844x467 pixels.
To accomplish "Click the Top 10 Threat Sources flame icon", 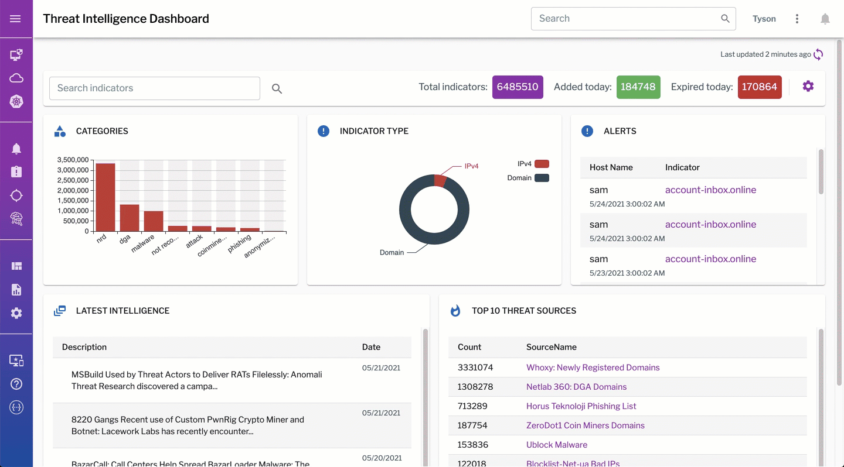I will tap(455, 311).
